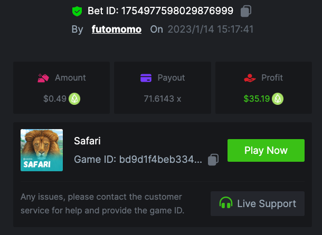The height and width of the screenshot is (235, 322).
Task: Open futomomo's user profile link
Action: pos(117,30)
